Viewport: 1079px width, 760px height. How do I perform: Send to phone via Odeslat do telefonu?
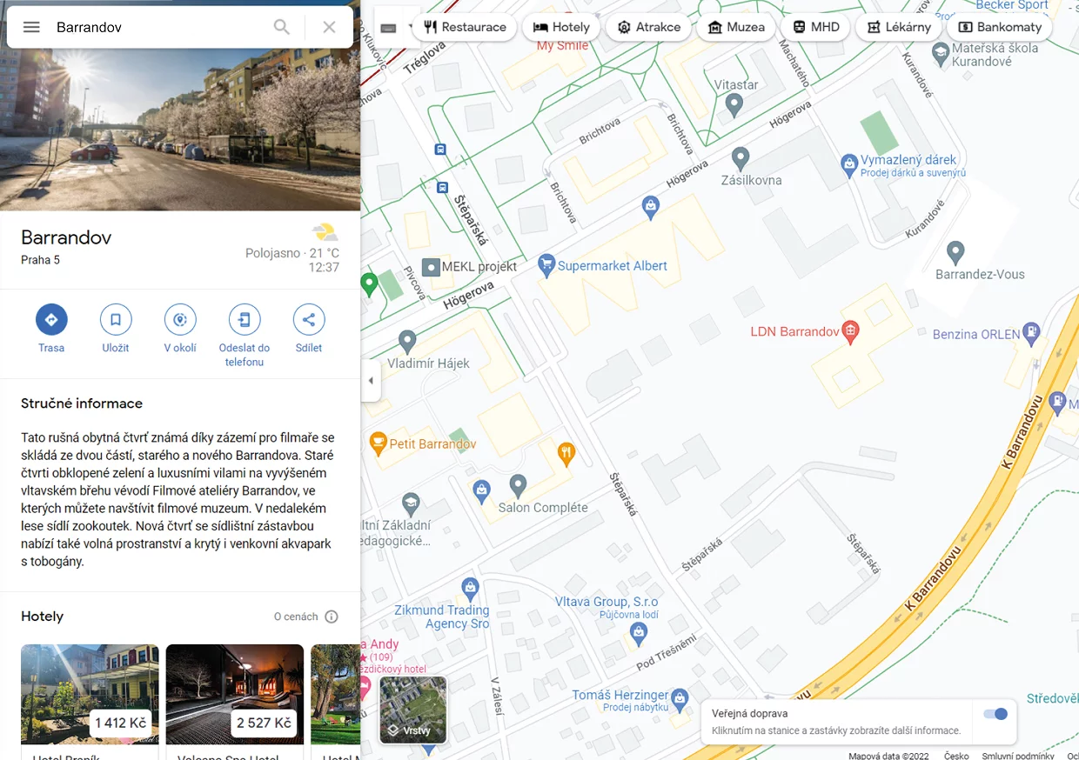tap(245, 336)
